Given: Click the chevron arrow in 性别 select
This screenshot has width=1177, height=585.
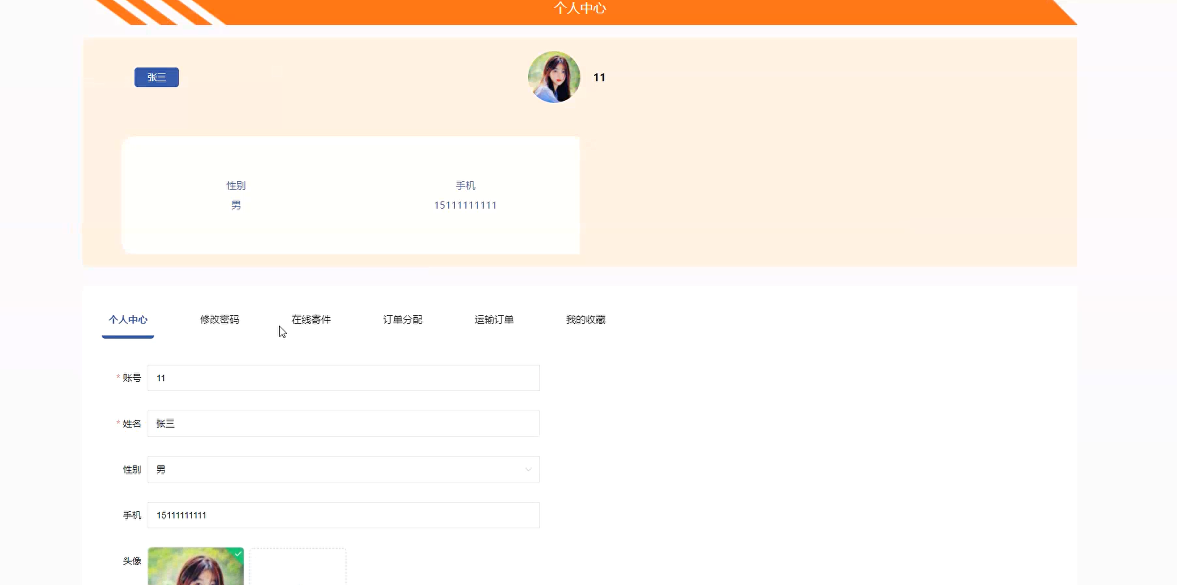Looking at the screenshot, I should (x=528, y=469).
